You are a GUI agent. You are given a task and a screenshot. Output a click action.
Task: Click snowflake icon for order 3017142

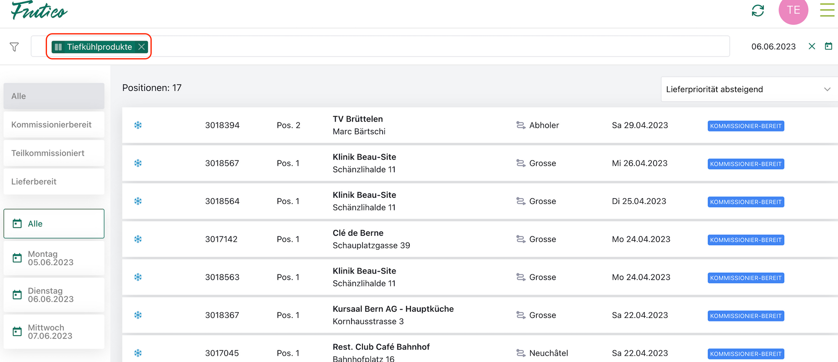[138, 239]
